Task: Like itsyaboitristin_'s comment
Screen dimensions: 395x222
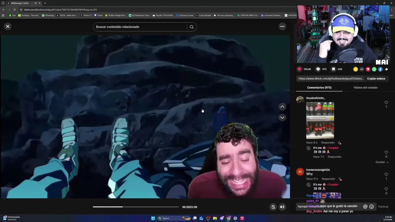Action: (386, 103)
